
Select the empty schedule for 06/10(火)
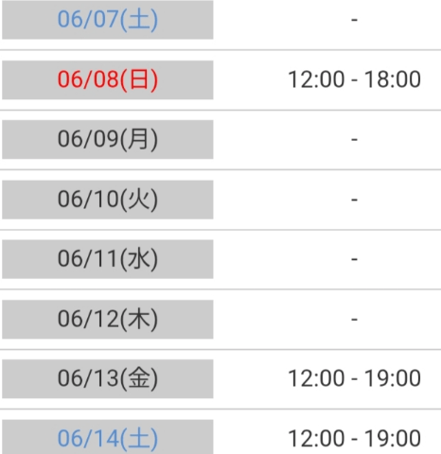(354, 200)
